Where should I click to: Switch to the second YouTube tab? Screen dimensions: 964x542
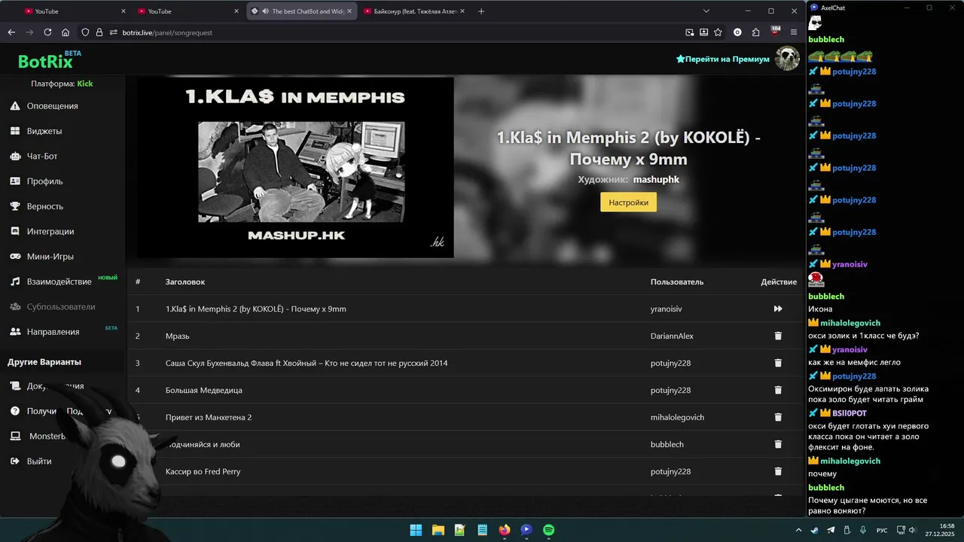(x=188, y=11)
